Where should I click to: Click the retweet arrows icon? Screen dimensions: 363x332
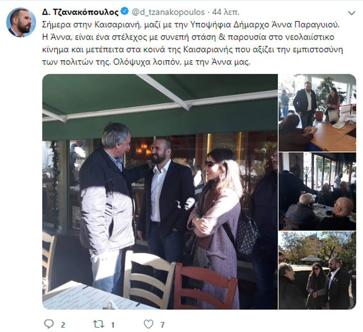pos(99,324)
